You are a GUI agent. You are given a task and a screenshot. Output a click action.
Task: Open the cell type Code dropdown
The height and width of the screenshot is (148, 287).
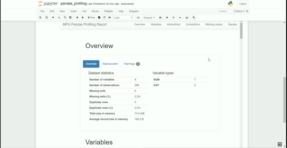[x=123, y=17]
